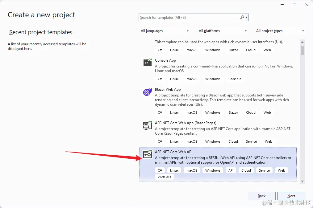Select the ASP.NET Core Web App (Razor Pages) title
Viewport: 313px width, 208px height.
pos(186,123)
